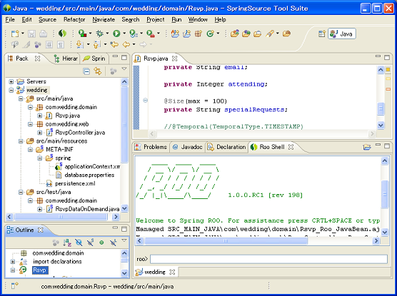
Task: Click the New wizard toolbar icon
Action: (x=15, y=34)
